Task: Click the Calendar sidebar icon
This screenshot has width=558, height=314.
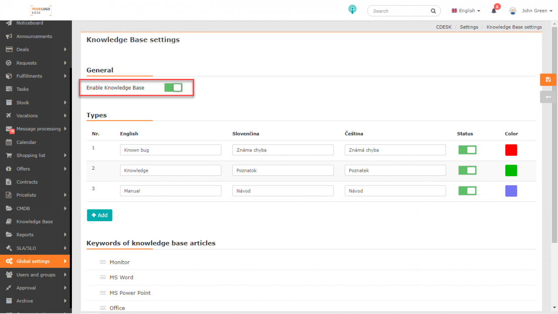Action: pyautogui.click(x=9, y=142)
